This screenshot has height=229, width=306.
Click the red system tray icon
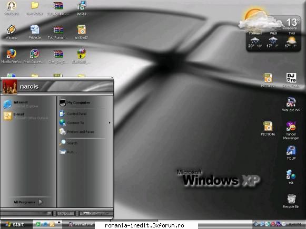(x=273, y=224)
